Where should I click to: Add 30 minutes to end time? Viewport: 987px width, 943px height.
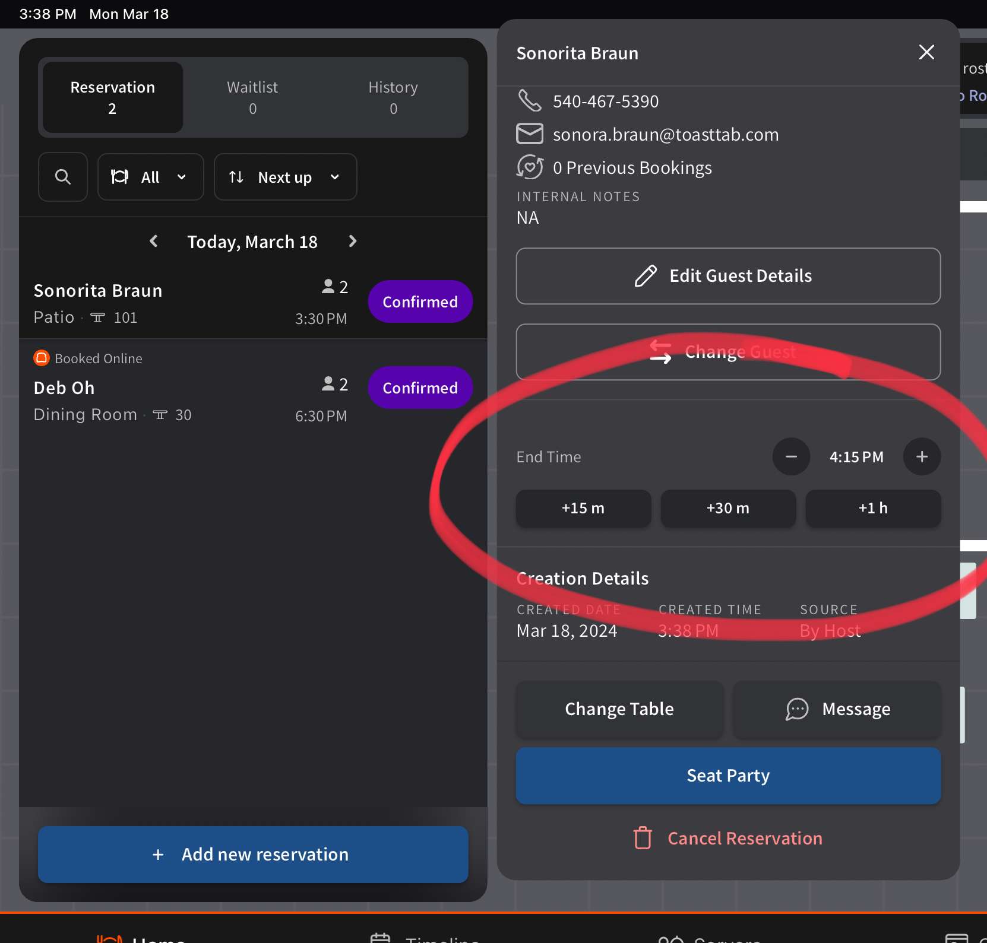728,508
